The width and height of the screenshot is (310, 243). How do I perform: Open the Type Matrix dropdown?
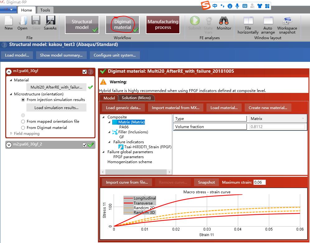click(277, 118)
